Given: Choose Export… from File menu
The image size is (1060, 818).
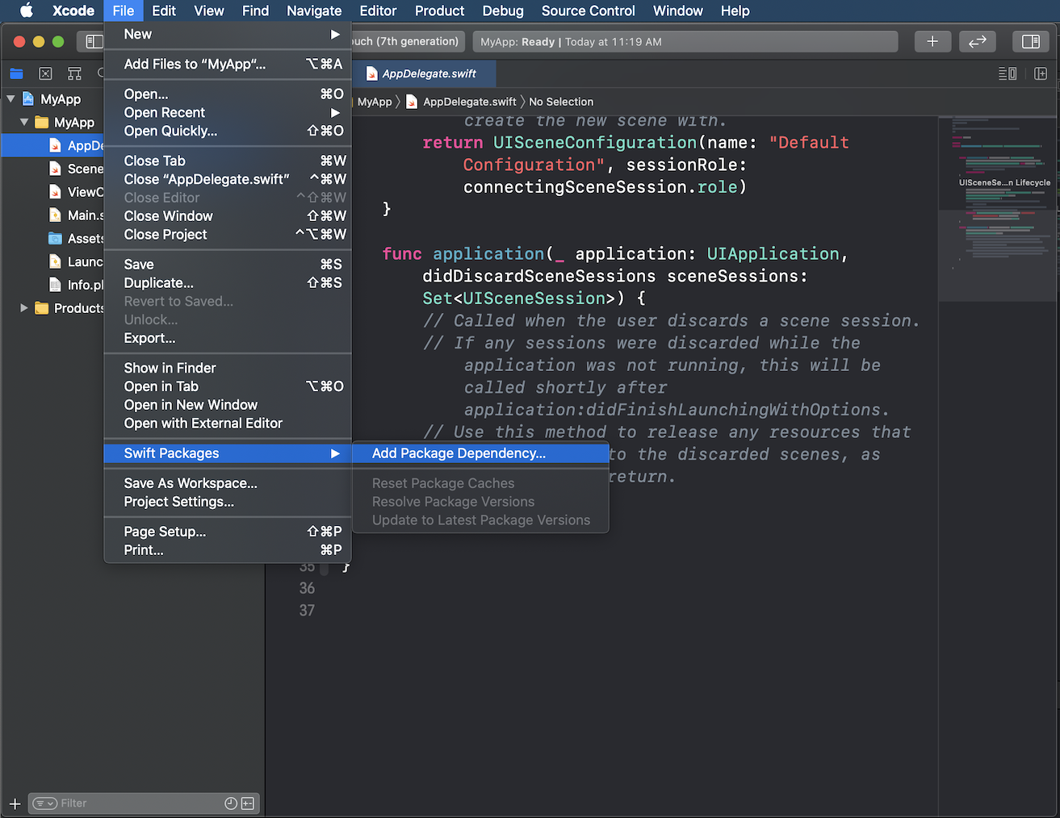Looking at the screenshot, I should pos(228,338).
